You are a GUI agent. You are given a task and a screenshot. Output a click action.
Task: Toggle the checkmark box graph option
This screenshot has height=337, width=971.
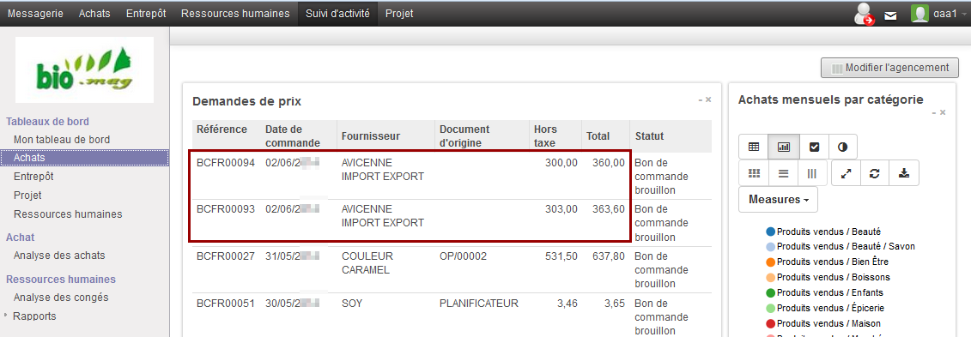click(814, 147)
